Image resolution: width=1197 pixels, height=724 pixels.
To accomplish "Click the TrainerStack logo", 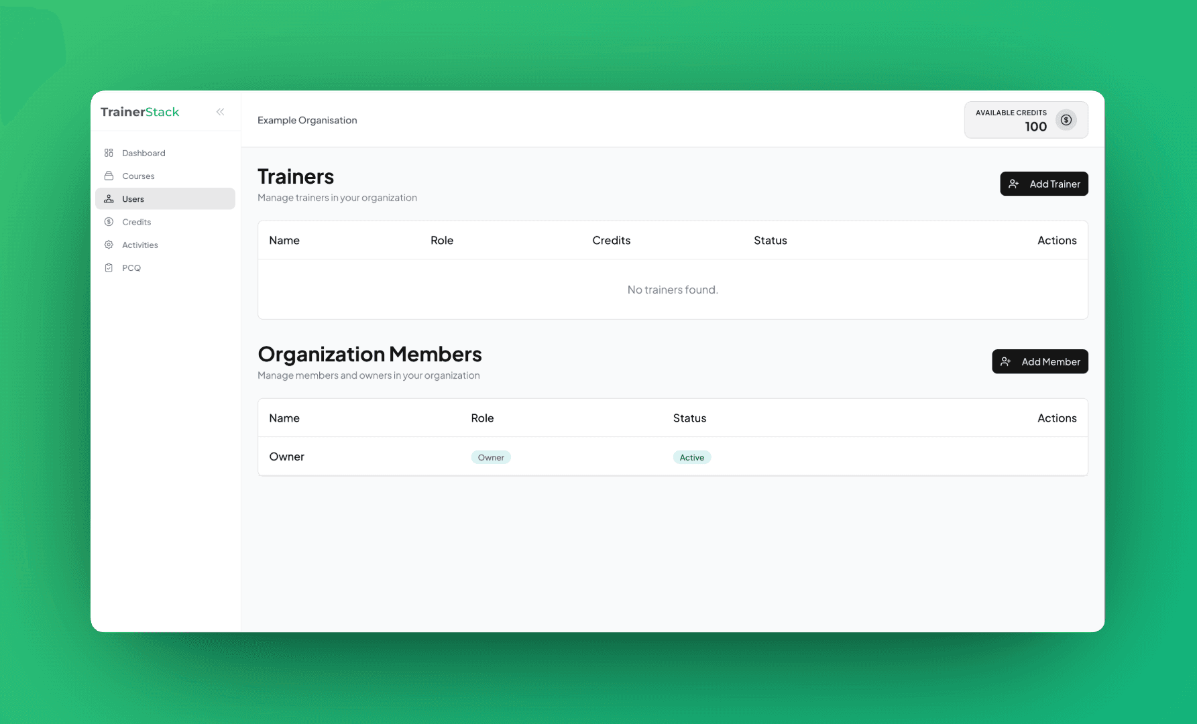I will click(x=139, y=112).
